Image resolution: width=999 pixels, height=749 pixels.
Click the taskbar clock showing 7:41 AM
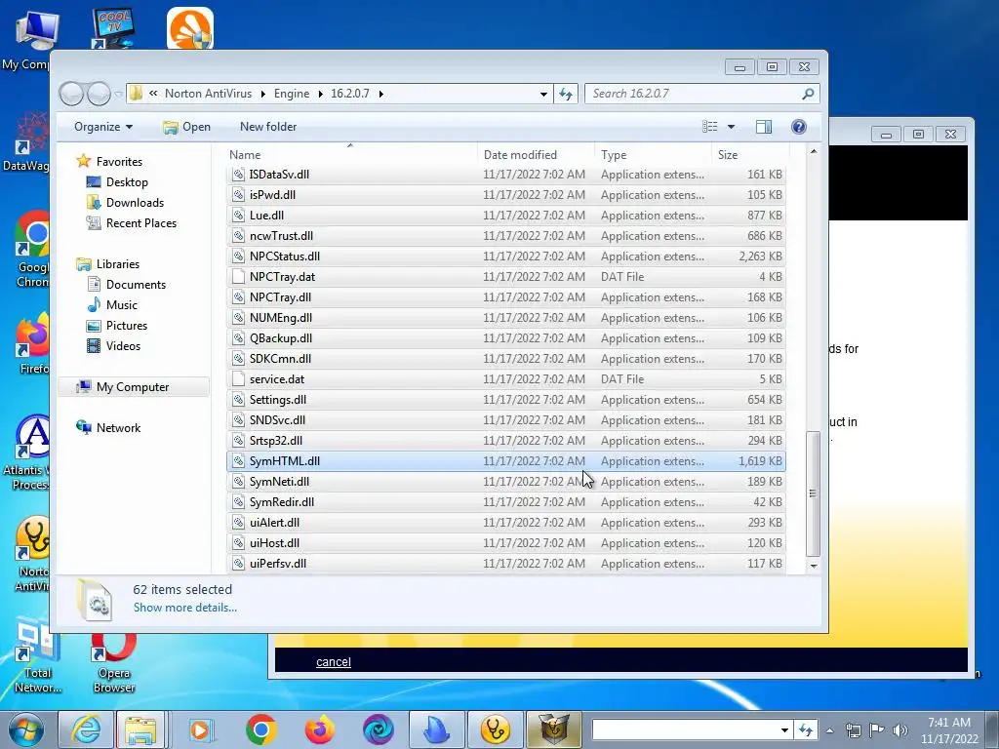point(948,730)
